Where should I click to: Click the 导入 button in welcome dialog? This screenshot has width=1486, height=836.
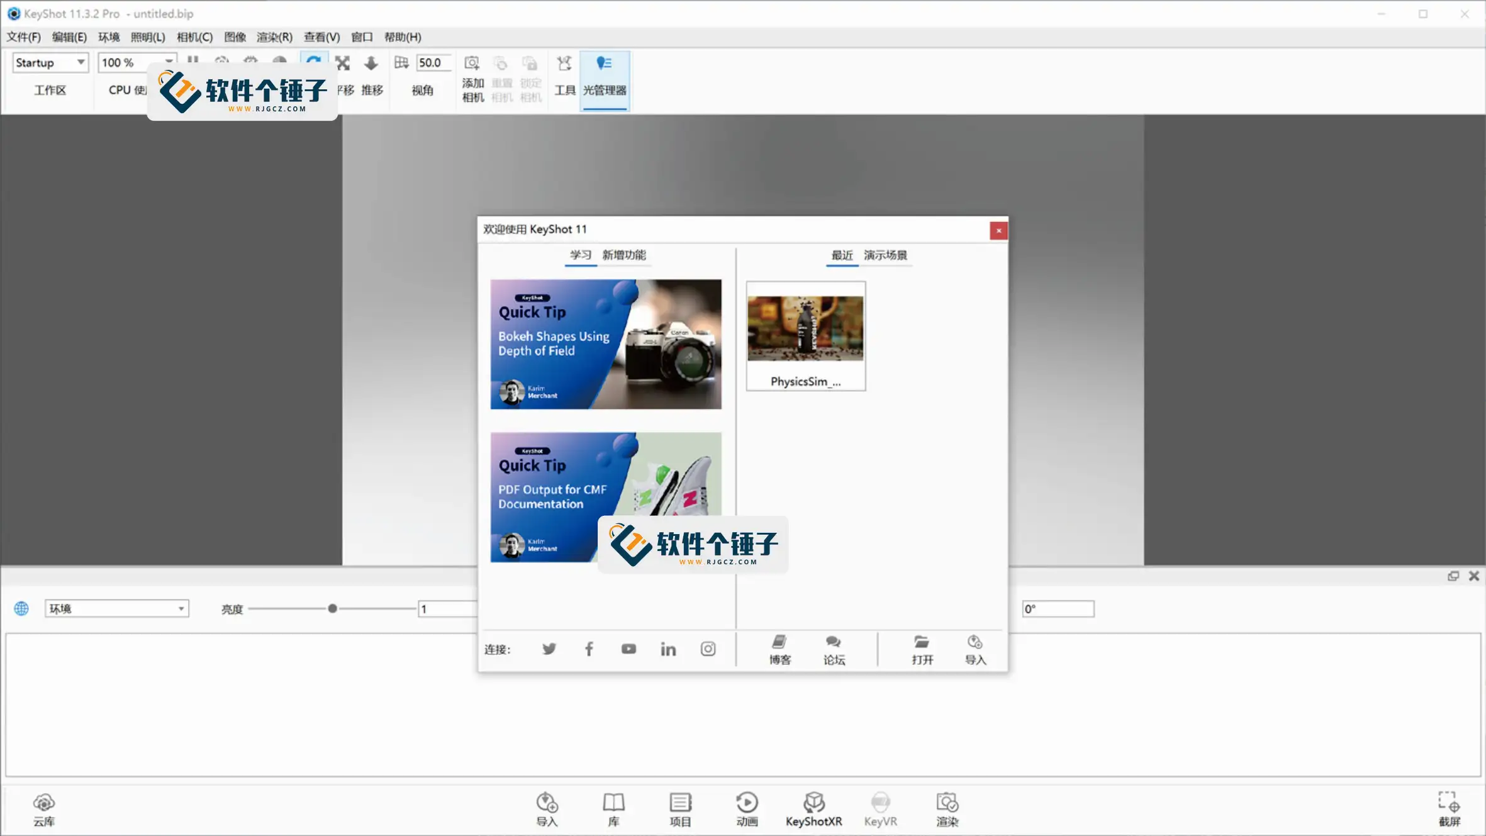975,650
